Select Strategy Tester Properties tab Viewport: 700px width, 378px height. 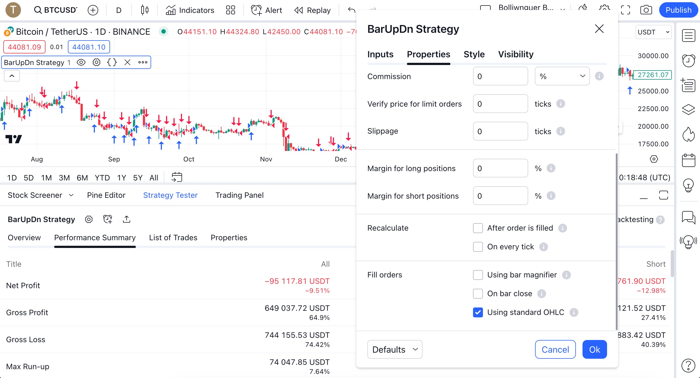click(229, 237)
